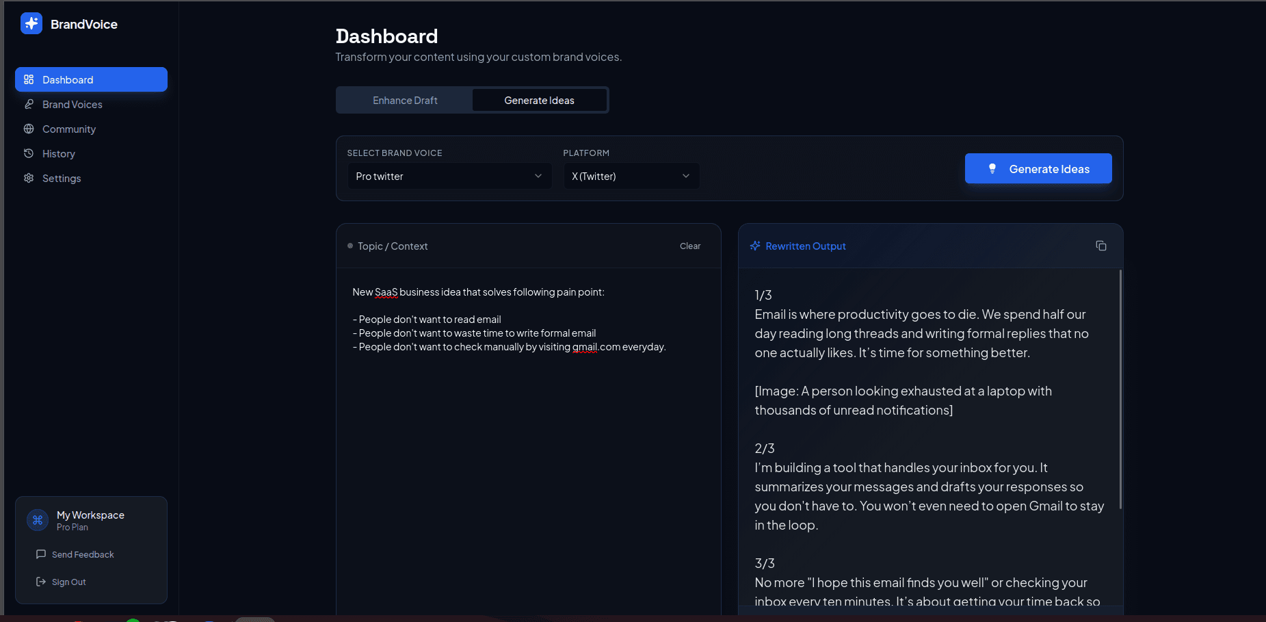The image size is (1266, 622).
Task: Copy the Rewritten Output with the copy icon
Action: click(1101, 246)
